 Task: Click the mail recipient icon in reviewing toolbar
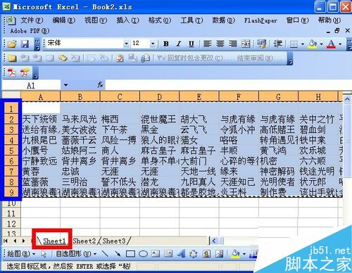coord(145,58)
